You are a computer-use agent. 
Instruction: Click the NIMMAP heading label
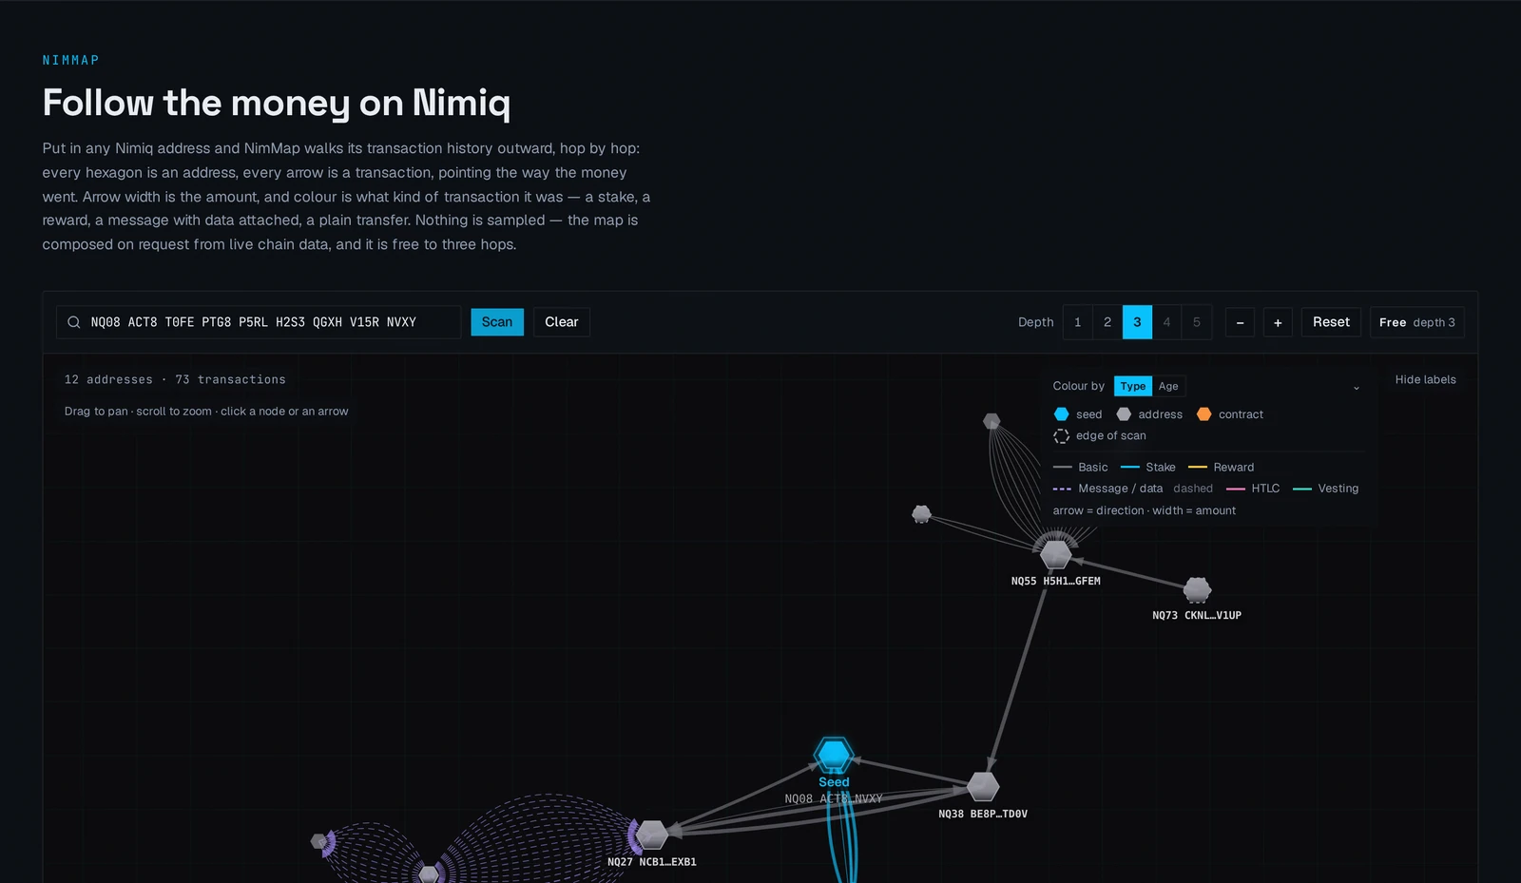[70, 60]
